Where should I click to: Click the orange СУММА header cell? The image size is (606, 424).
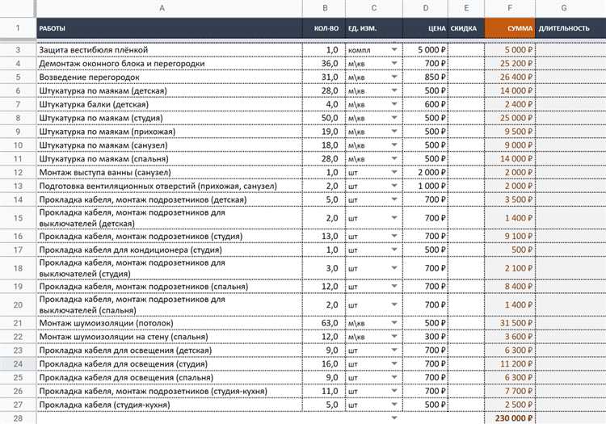(x=509, y=28)
